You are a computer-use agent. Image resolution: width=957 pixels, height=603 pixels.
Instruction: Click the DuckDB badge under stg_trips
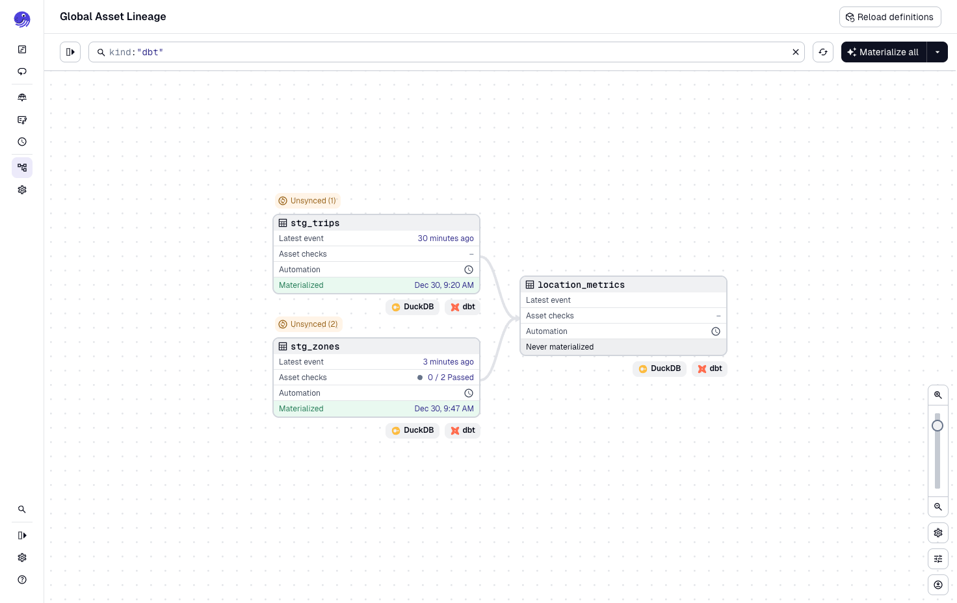tap(412, 307)
